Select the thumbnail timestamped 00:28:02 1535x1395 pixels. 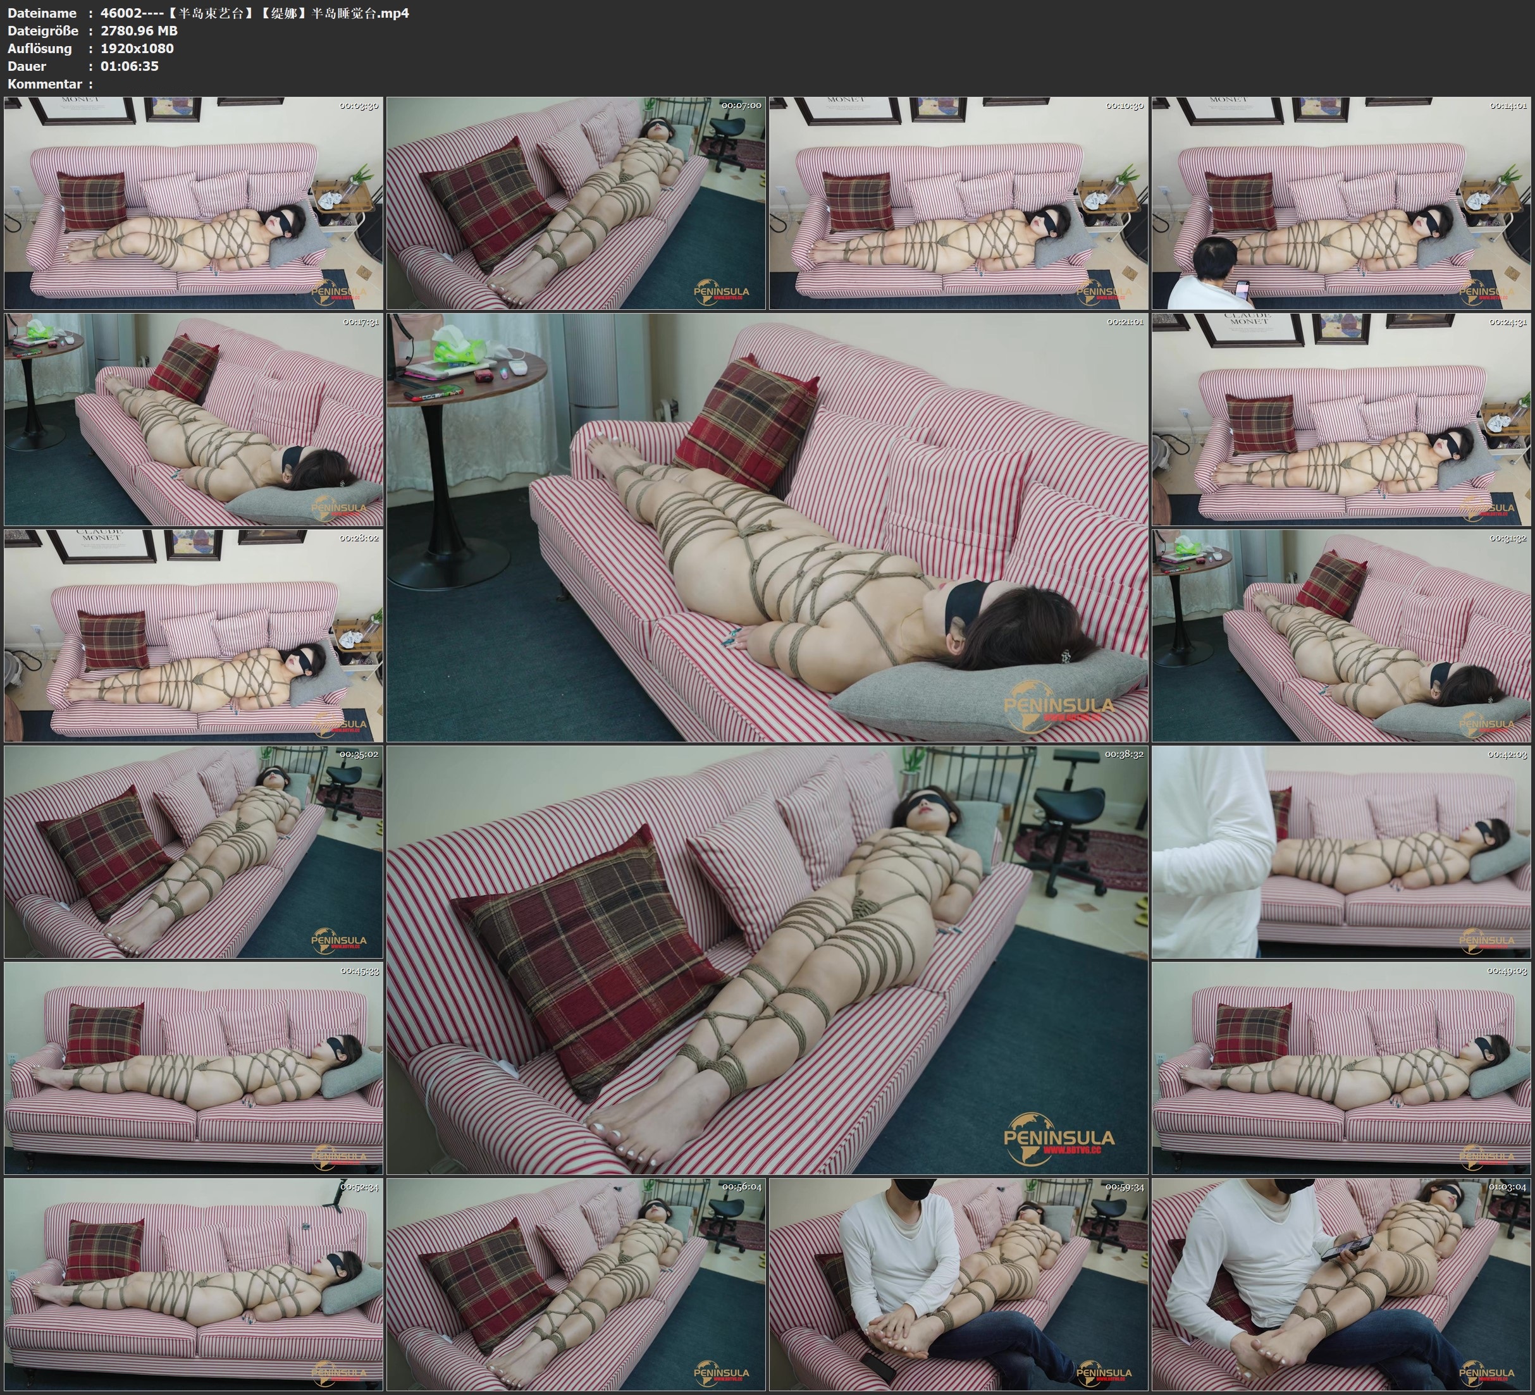194,635
